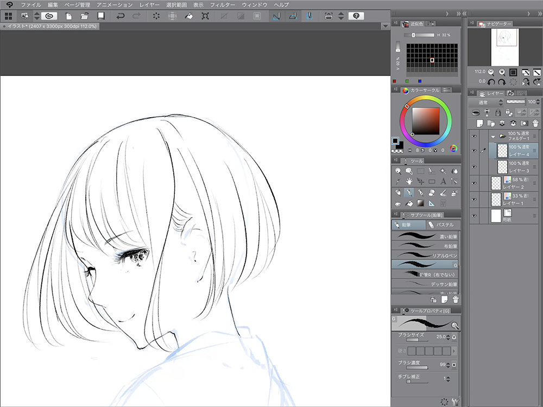Toggle visibility of 用紙 paper layer

click(473, 215)
